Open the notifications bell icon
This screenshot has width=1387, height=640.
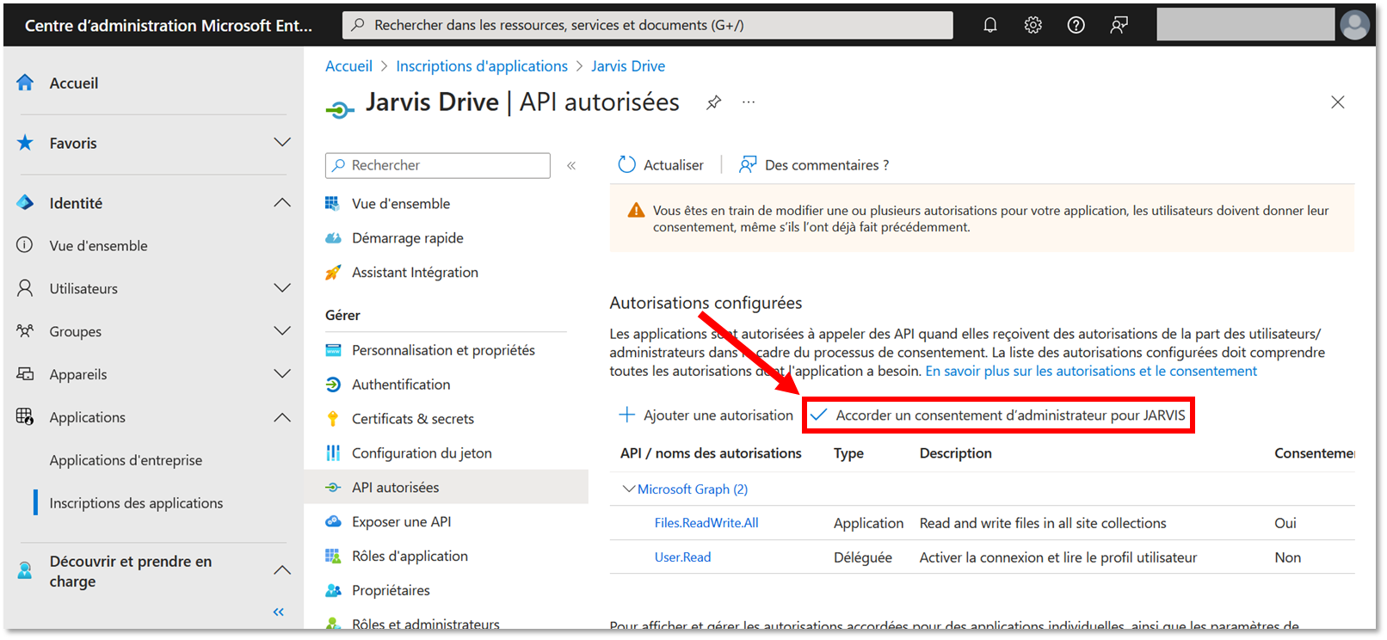(989, 25)
